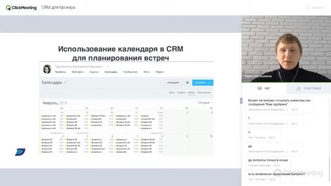Open the Профиль tab in the profile menu

coord(60,72)
